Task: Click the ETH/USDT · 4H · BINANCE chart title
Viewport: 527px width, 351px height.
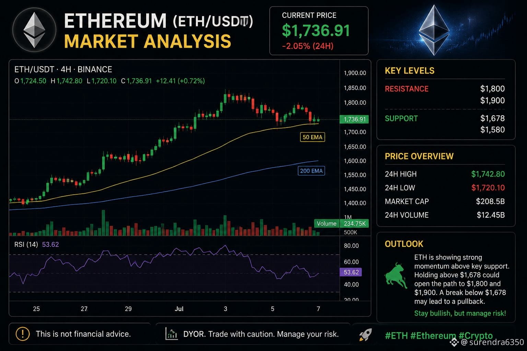Action: pyautogui.click(x=63, y=70)
